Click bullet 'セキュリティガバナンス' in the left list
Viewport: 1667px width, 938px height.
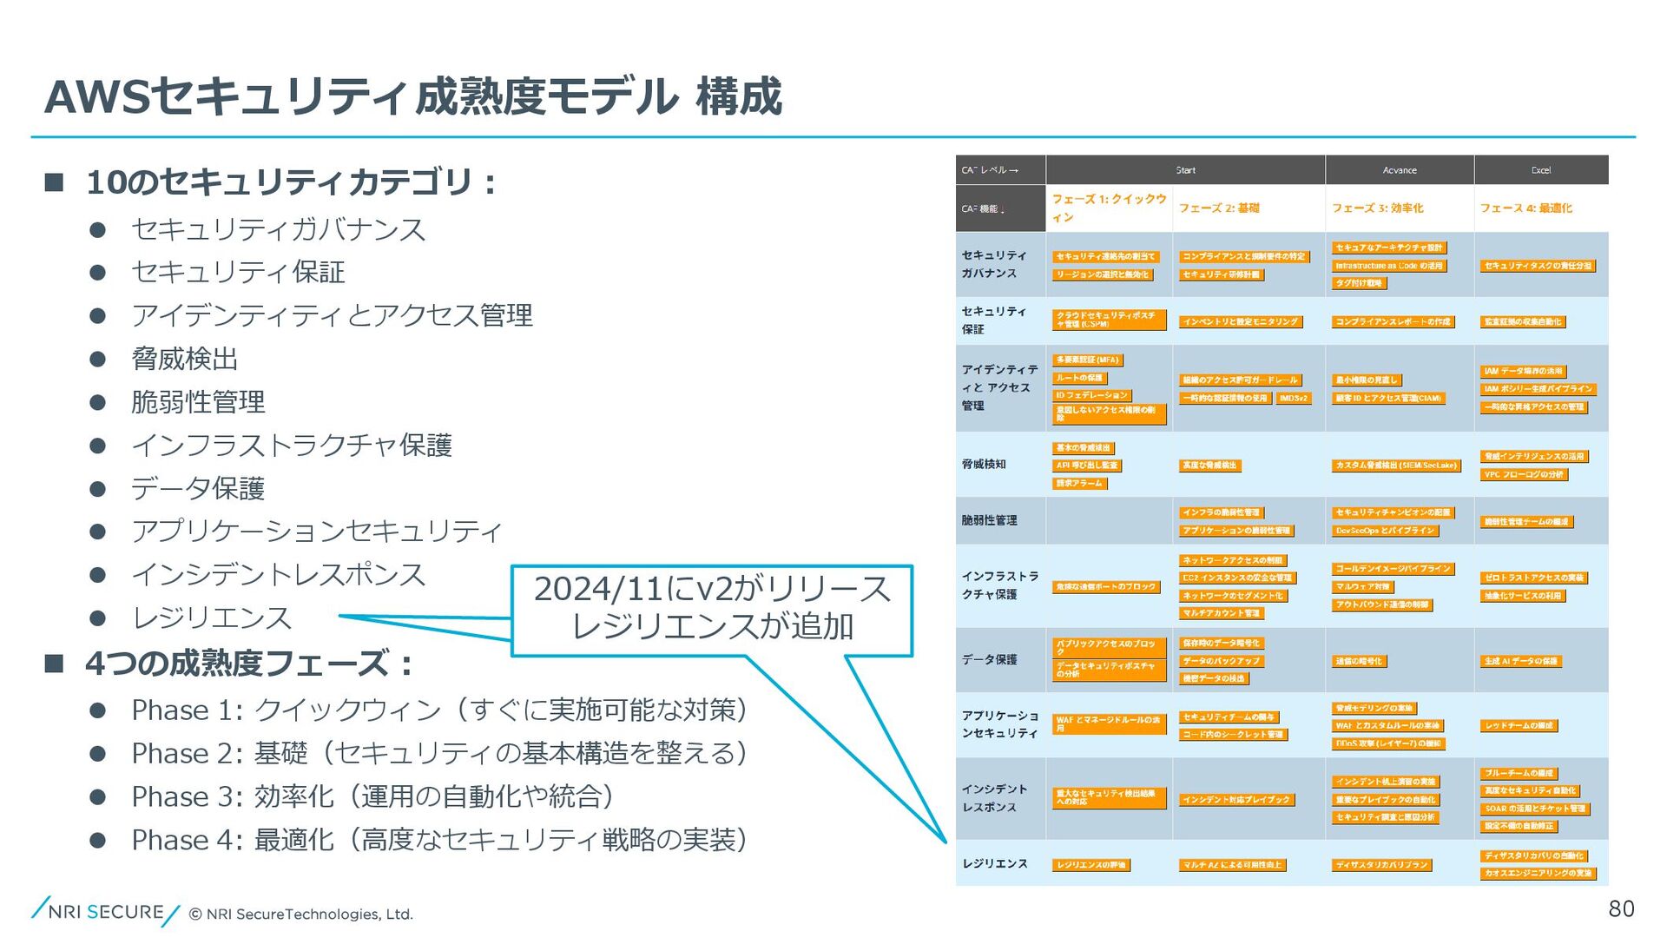point(279,229)
